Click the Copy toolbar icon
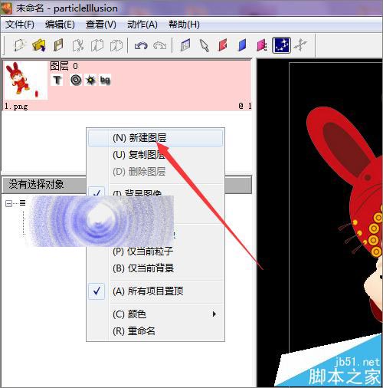Screen dimensions: 383x388 click(x=97, y=45)
